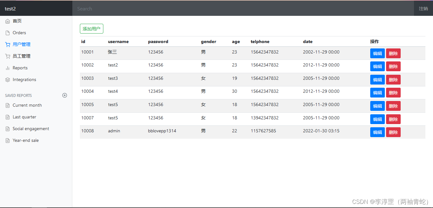Screen dimensions: 433x208
Task: Click the 添加用户 button
Action: click(92, 28)
